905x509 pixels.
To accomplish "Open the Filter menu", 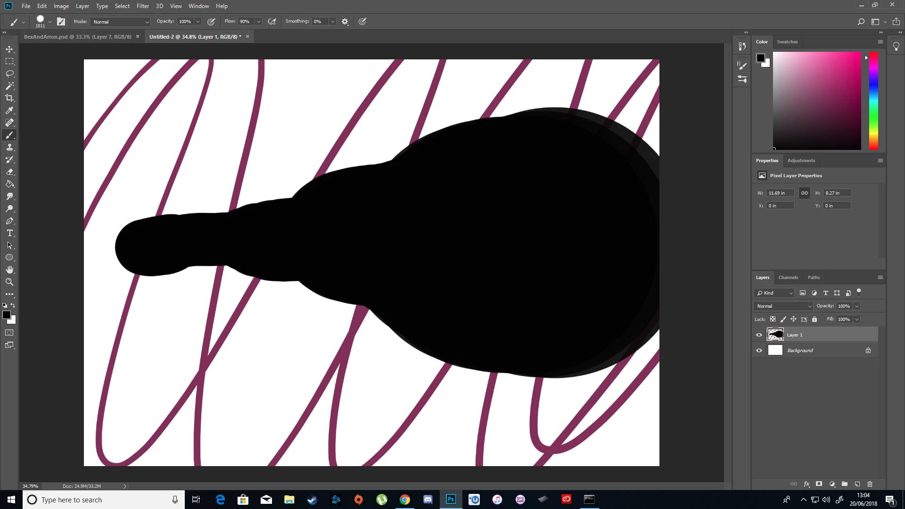I will click(x=142, y=6).
